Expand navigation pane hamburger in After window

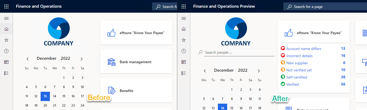click(x=184, y=18)
